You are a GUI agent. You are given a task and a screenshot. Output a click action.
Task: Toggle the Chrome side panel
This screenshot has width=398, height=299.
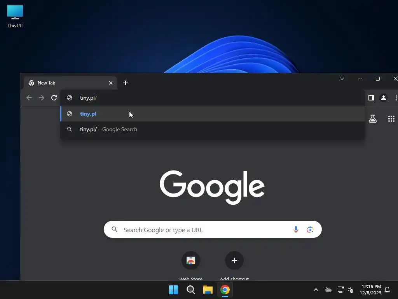pyautogui.click(x=371, y=98)
